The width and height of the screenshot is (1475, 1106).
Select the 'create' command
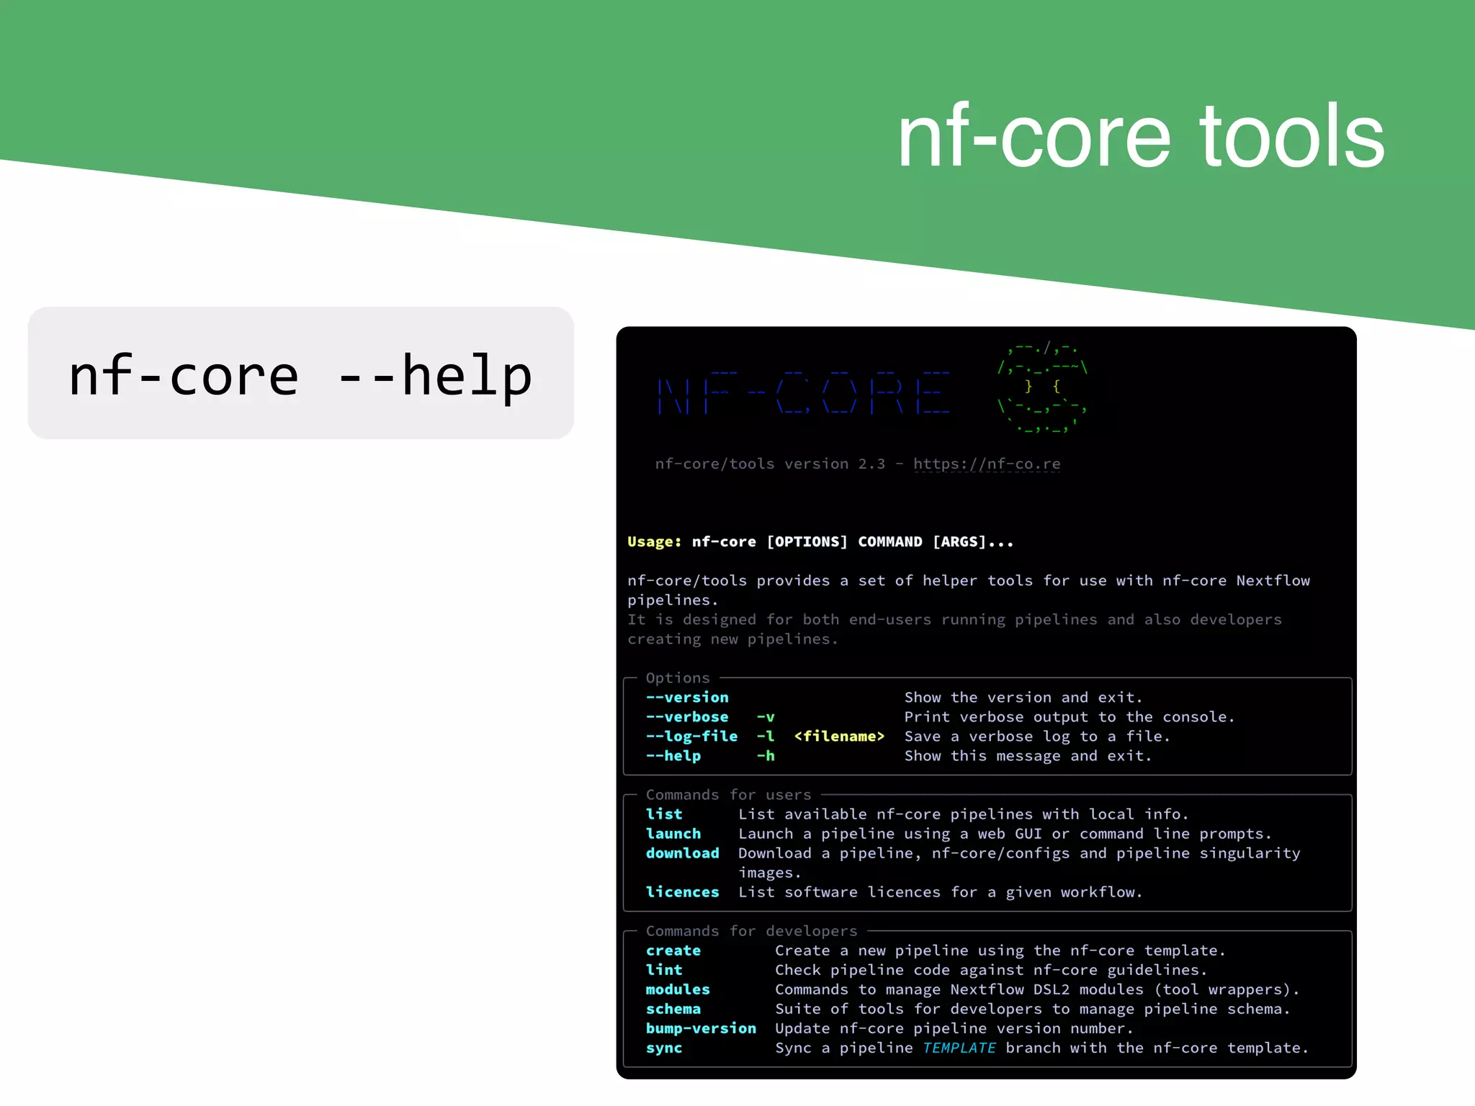(x=673, y=950)
